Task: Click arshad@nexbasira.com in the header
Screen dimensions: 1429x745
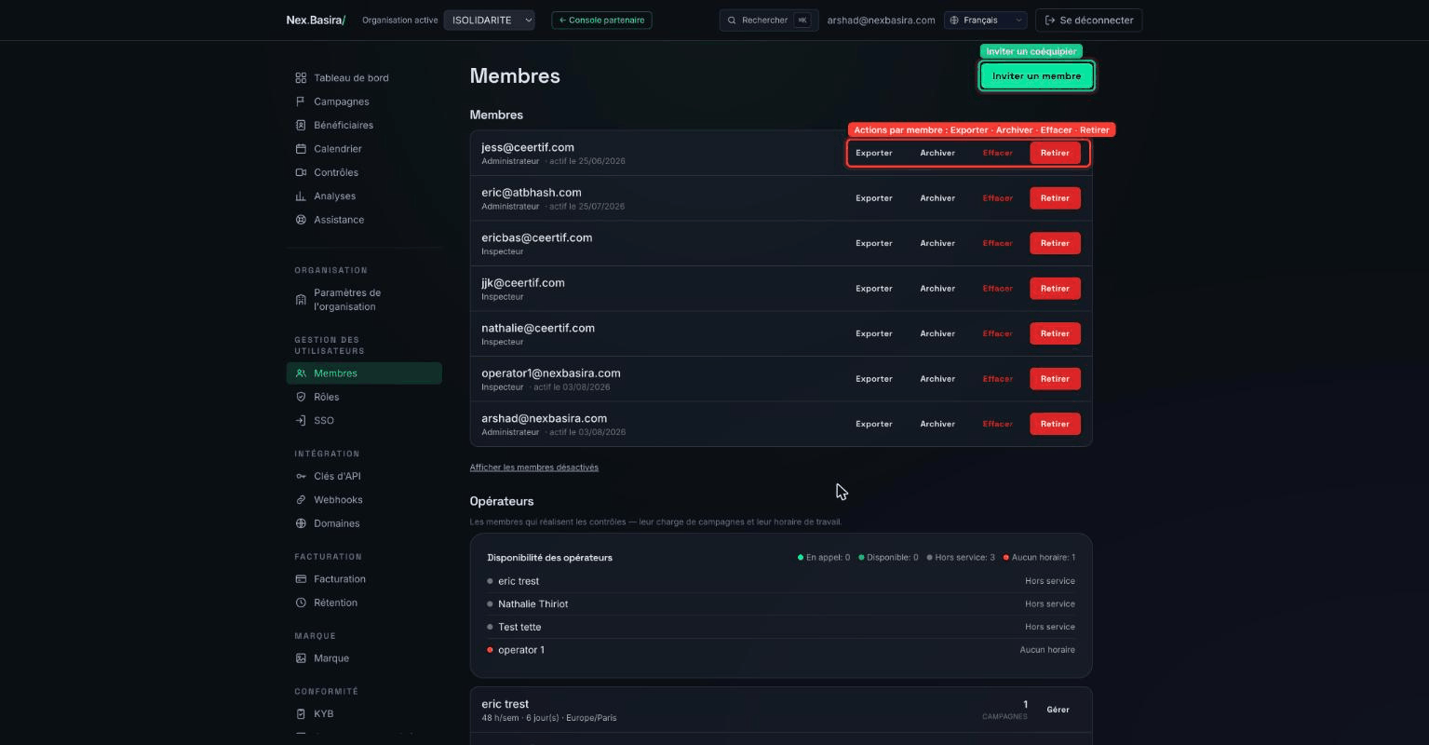Action: pos(881,20)
